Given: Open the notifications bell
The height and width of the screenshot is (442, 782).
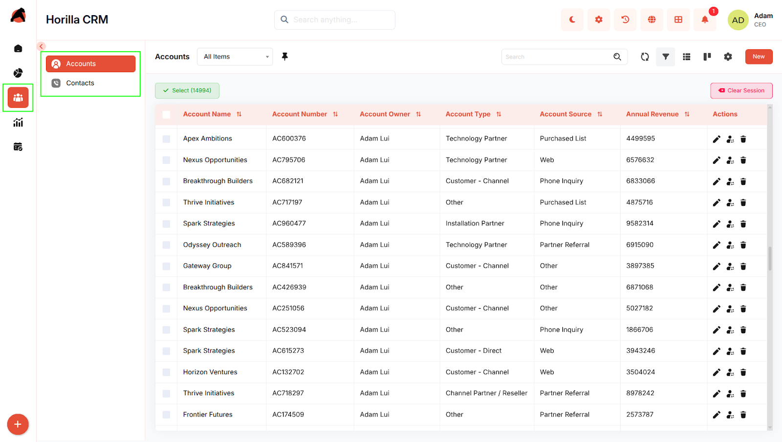Looking at the screenshot, I should [x=704, y=20].
